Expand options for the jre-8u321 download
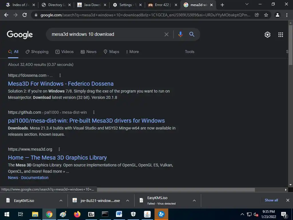 [128, 201]
